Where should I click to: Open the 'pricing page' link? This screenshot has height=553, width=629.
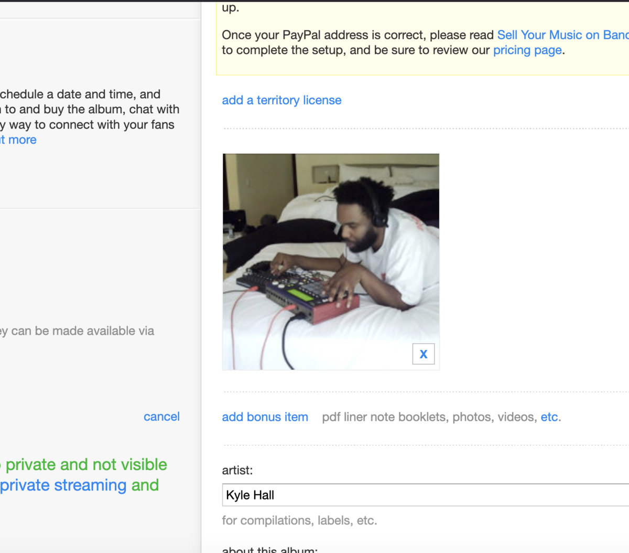tap(527, 50)
